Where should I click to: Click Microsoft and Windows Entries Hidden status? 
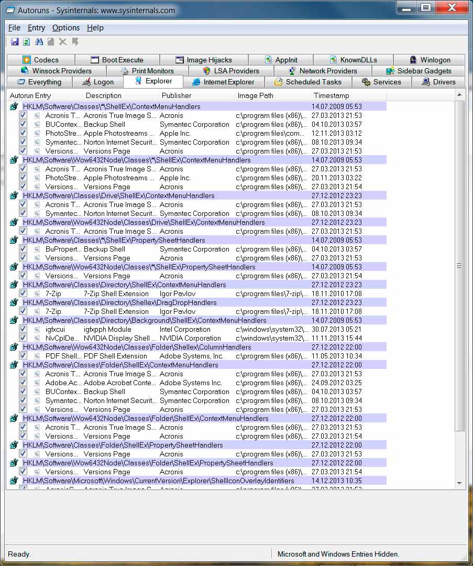pos(338,554)
